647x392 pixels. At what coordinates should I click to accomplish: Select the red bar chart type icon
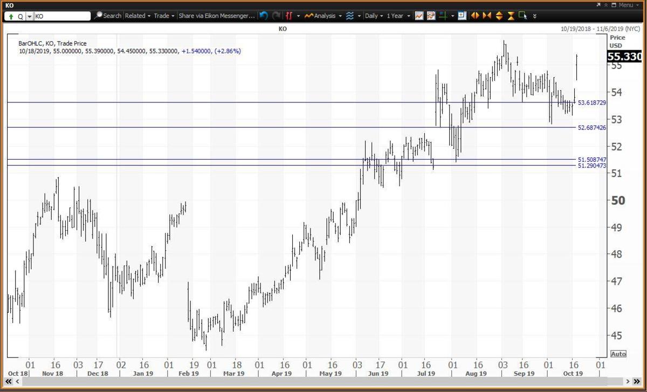click(x=289, y=16)
